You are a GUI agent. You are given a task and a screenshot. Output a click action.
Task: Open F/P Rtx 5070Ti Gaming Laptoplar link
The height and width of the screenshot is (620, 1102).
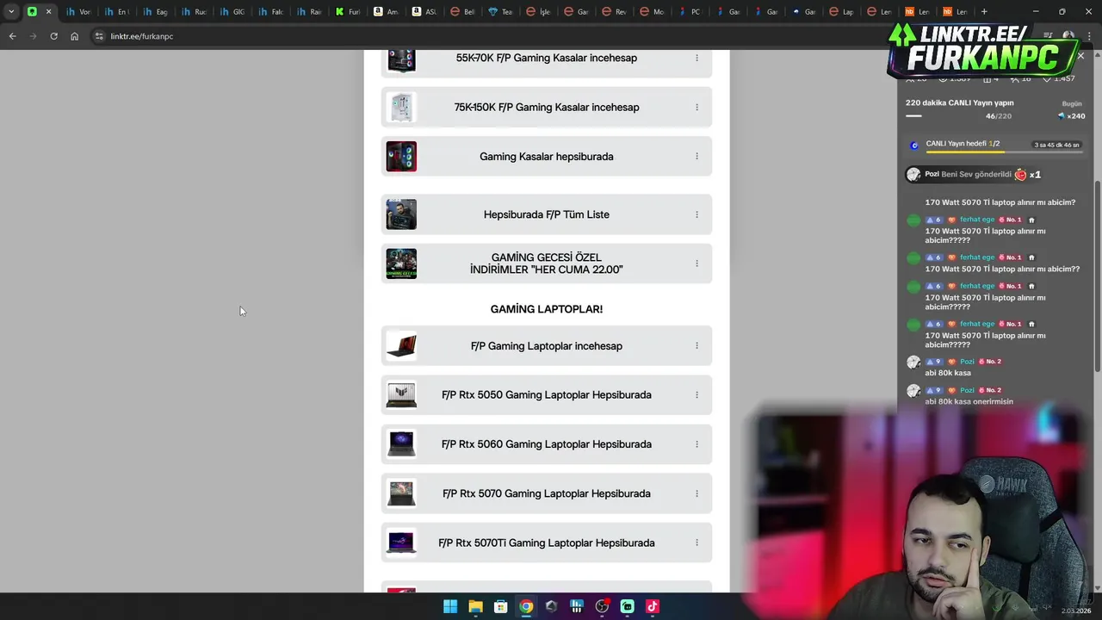click(x=547, y=542)
